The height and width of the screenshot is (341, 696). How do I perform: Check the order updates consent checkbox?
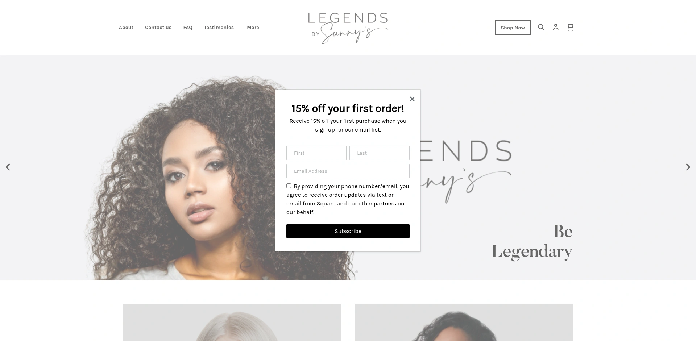click(x=289, y=186)
